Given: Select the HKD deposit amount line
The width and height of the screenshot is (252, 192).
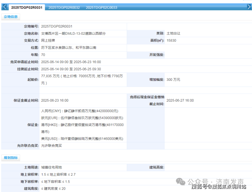Looking at the screenshot, I should [82, 128].
